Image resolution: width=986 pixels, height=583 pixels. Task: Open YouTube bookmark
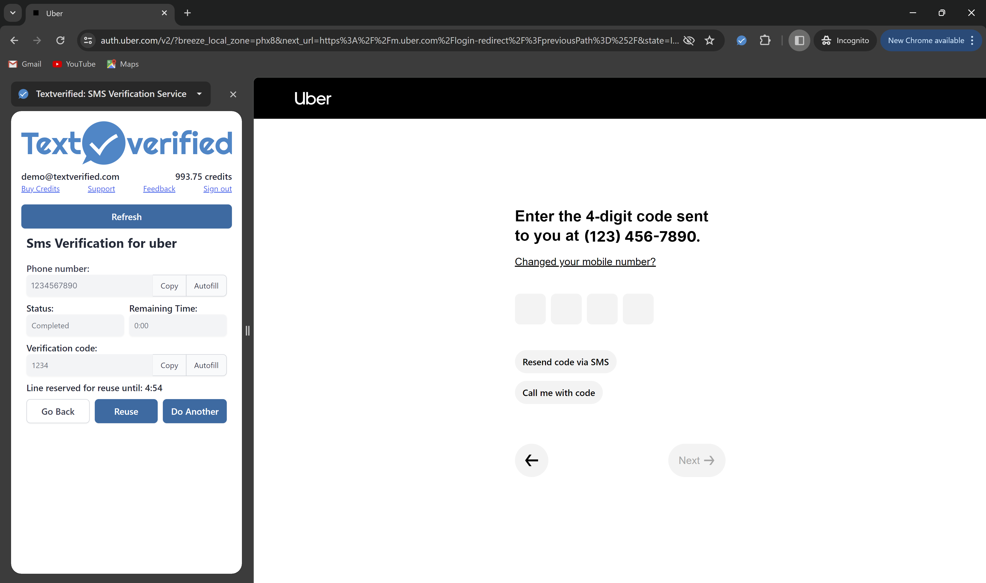74,64
